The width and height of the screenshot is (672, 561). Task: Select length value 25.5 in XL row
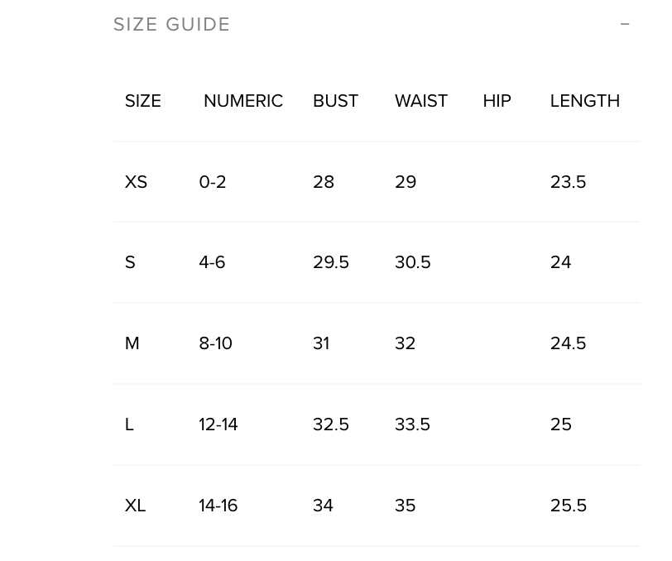click(569, 506)
